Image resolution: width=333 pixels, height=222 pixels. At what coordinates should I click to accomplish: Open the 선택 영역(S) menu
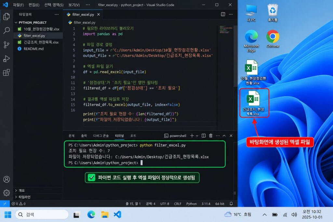coord(54,5)
